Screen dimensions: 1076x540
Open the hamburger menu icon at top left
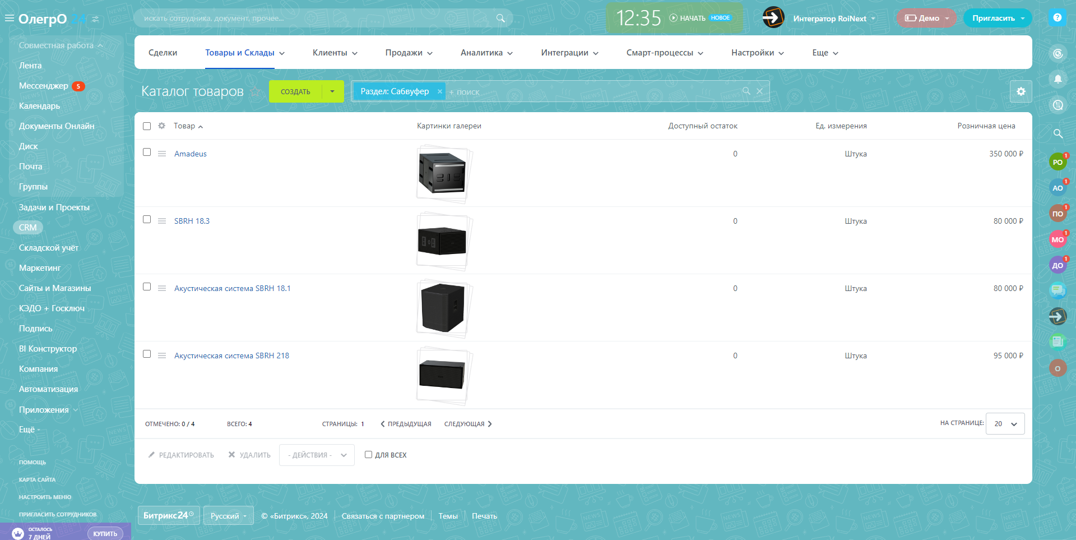(x=9, y=19)
